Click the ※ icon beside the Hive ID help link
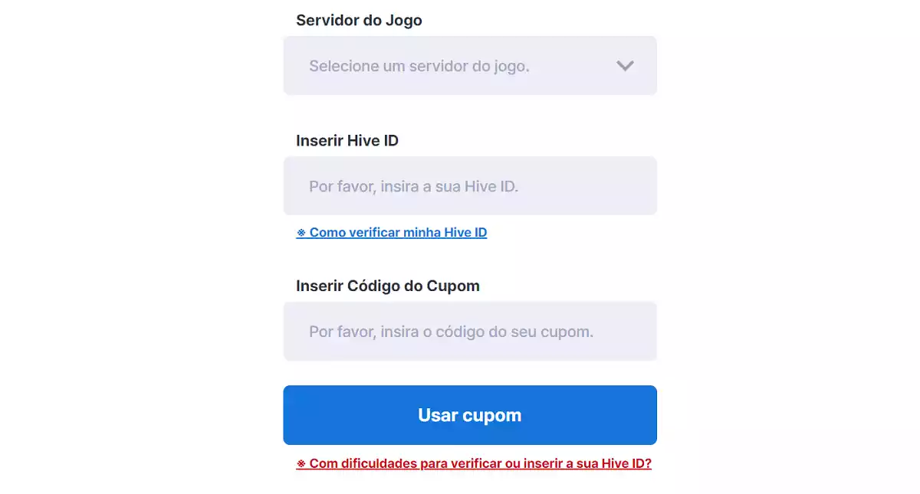 [x=301, y=232]
